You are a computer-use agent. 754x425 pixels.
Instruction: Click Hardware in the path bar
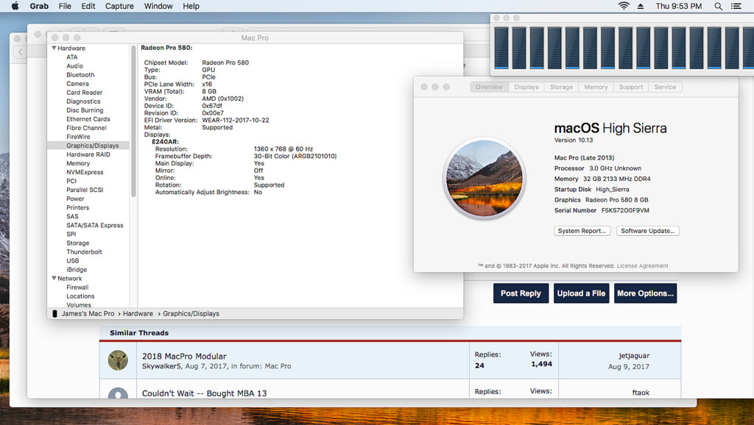(x=138, y=313)
